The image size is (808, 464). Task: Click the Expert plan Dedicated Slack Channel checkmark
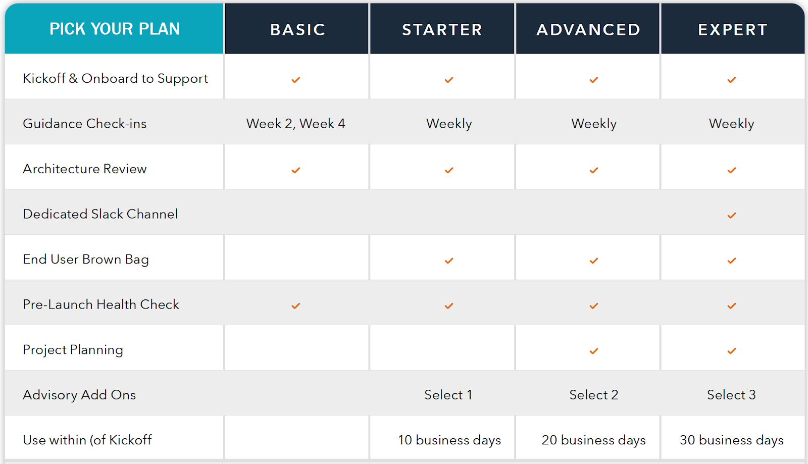coord(731,216)
